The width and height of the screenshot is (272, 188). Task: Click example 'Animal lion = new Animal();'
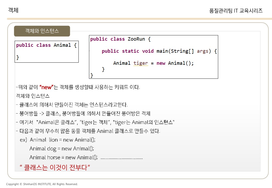[63, 140]
